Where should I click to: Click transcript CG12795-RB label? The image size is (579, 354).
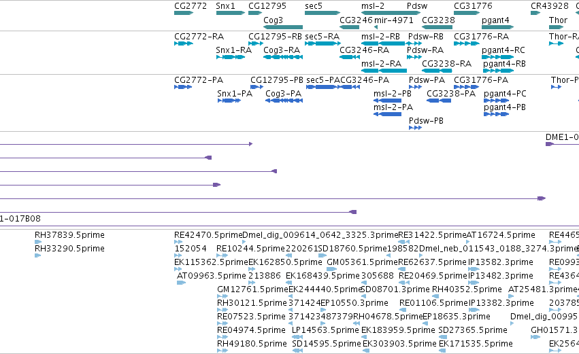[x=275, y=37]
